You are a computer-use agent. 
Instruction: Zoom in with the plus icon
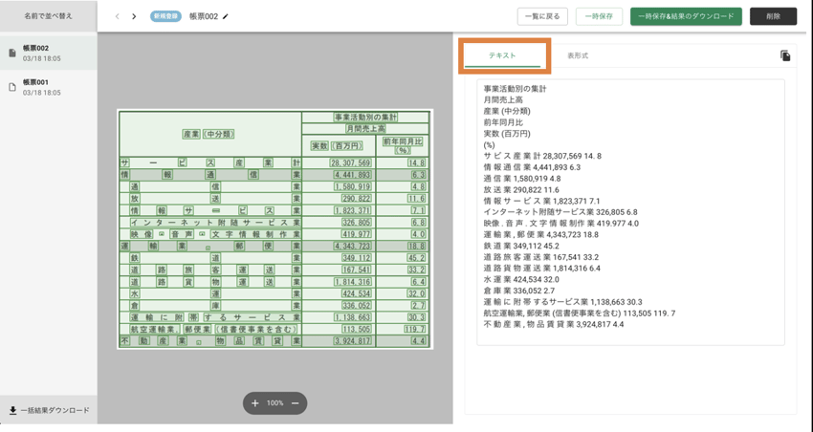pos(255,403)
